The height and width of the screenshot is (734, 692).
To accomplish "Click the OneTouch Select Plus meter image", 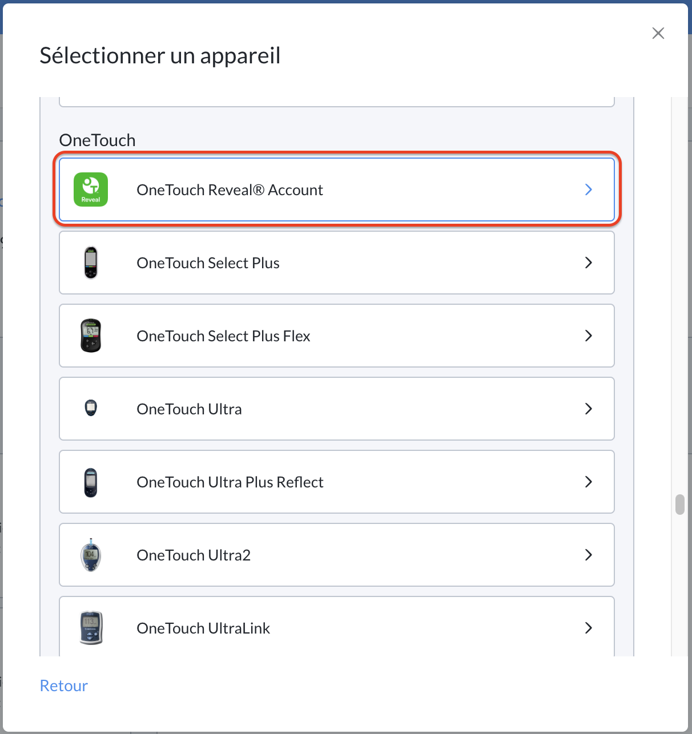I will pyautogui.click(x=91, y=263).
